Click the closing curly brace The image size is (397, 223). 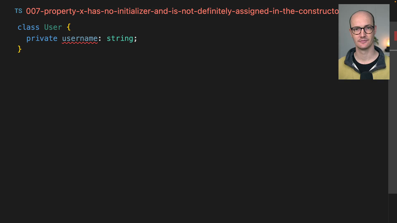coord(19,49)
